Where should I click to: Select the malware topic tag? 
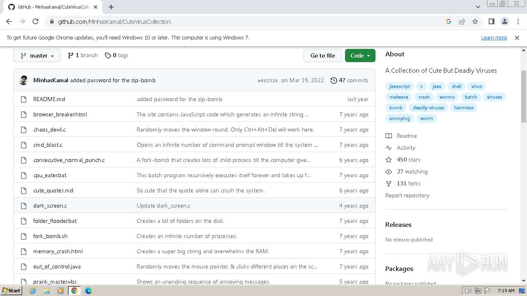(399, 97)
